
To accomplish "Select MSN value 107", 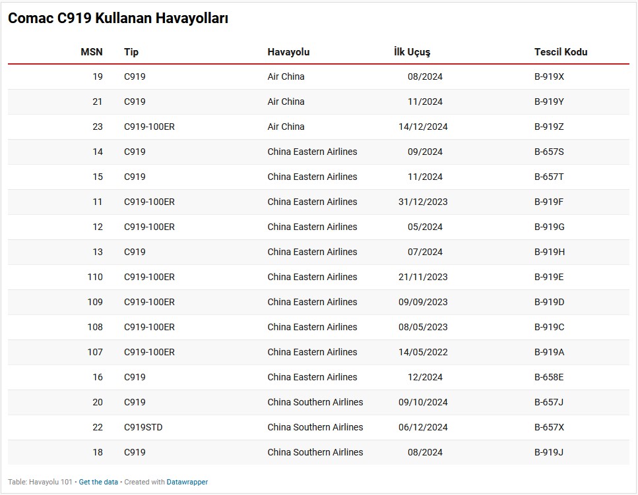I will (95, 353).
